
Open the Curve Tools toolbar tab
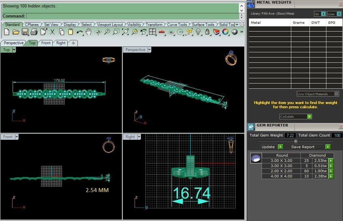pos(177,25)
